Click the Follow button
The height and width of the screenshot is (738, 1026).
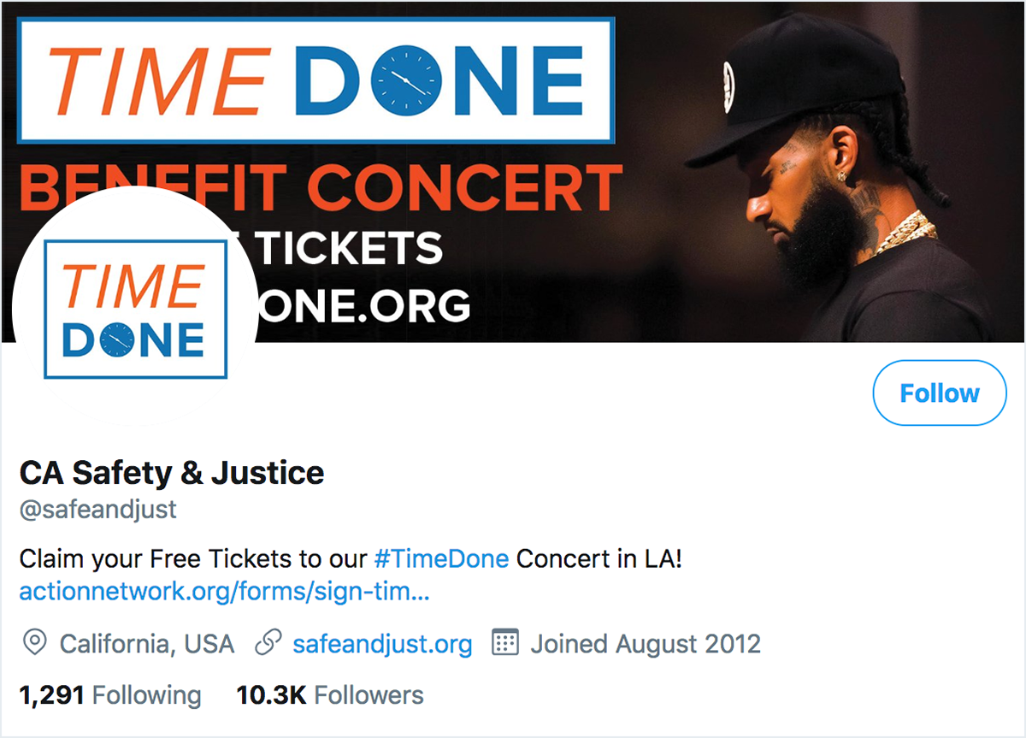[940, 393]
